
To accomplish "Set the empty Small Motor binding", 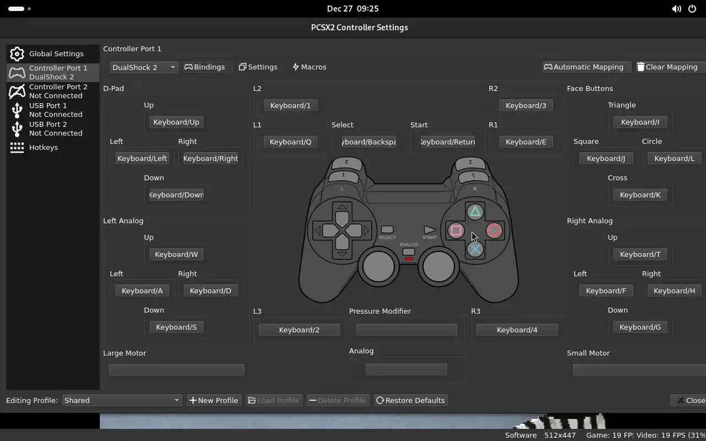I will point(639,369).
